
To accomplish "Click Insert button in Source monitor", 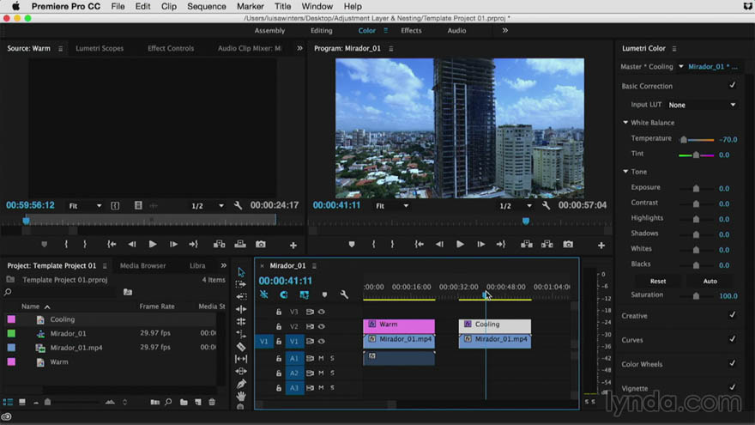I will point(219,245).
